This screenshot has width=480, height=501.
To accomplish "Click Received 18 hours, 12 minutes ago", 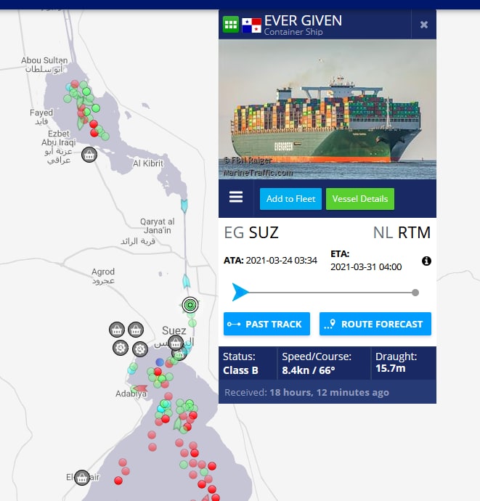I will 306,392.
